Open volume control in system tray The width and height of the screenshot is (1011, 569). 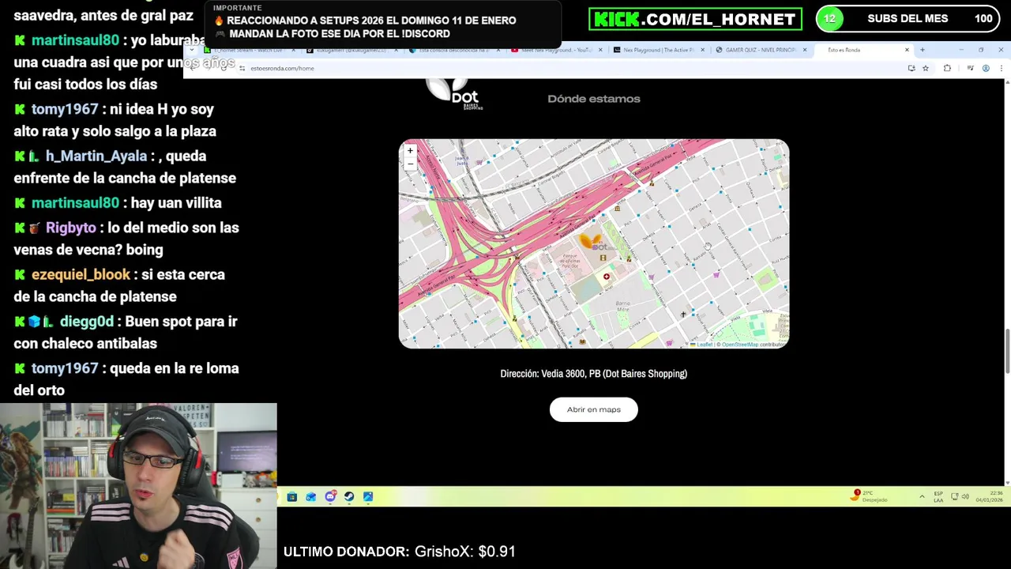[x=965, y=496]
